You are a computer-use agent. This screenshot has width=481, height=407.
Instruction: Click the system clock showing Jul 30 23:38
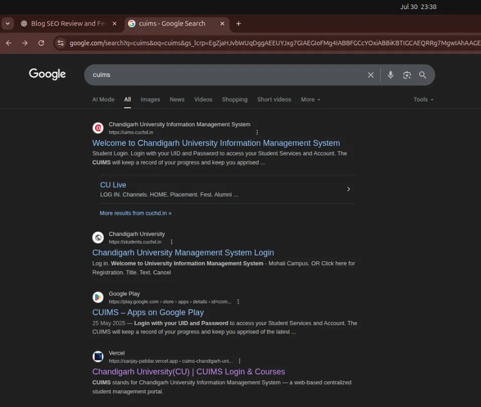pos(418,7)
